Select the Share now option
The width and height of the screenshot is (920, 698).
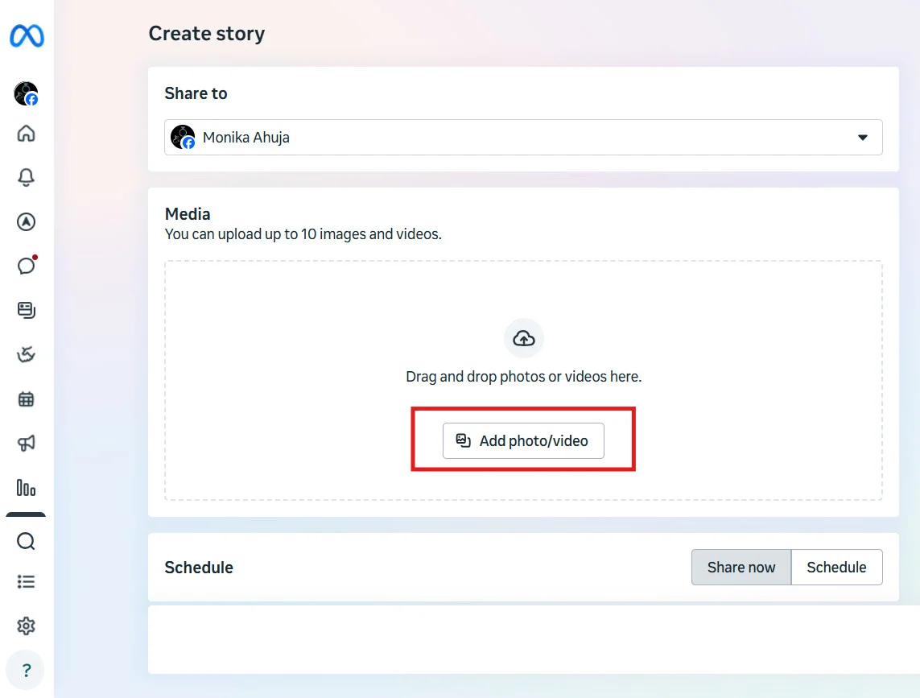pyautogui.click(x=741, y=567)
